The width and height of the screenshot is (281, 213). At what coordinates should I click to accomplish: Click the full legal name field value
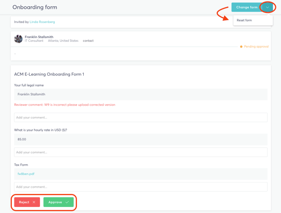pos(140,95)
